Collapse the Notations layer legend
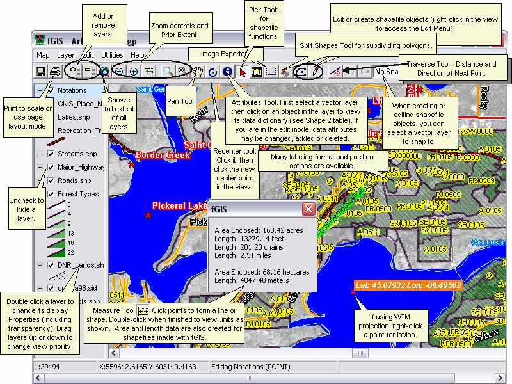Image resolution: width=512 pixels, height=384 pixels. tap(40, 90)
